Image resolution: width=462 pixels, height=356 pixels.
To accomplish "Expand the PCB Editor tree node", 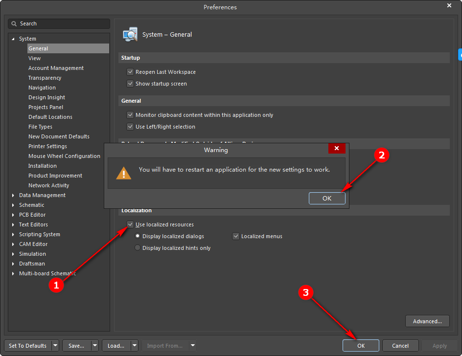I will click(x=13, y=215).
